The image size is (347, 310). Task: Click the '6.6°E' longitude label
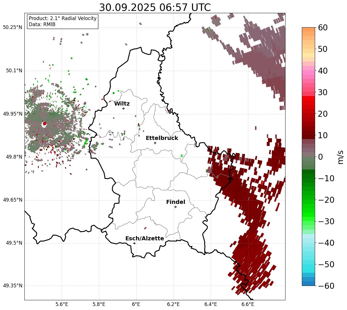coord(248,304)
